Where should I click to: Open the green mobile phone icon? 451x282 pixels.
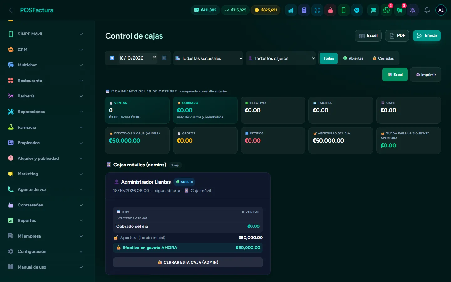pos(344,10)
